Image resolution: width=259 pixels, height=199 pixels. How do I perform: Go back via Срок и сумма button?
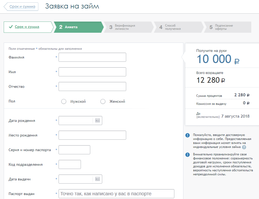coord(22,7)
